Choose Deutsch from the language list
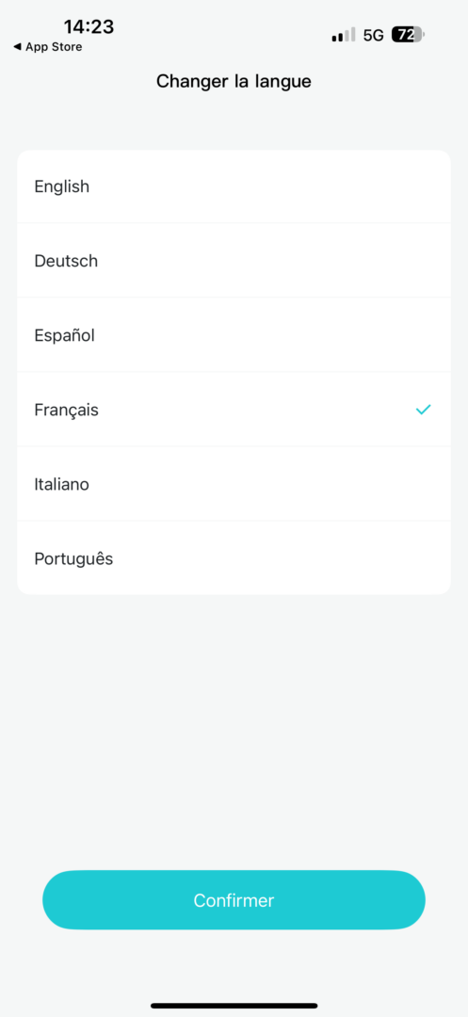Screen dimensions: 468x1017 click(234, 261)
